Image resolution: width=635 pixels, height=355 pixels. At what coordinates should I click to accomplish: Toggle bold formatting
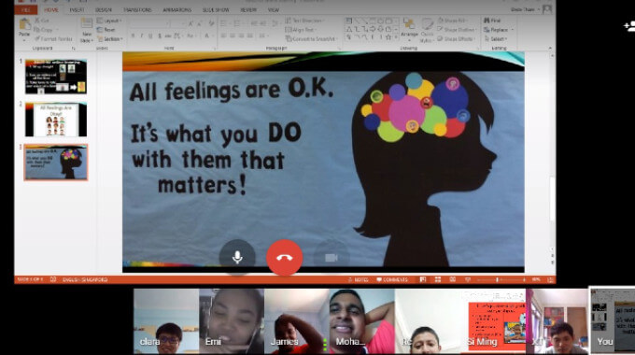pyautogui.click(x=133, y=36)
